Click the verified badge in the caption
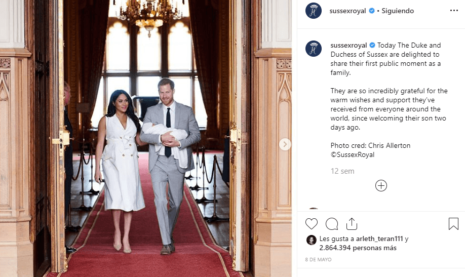This screenshot has width=465, height=277. click(x=372, y=46)
